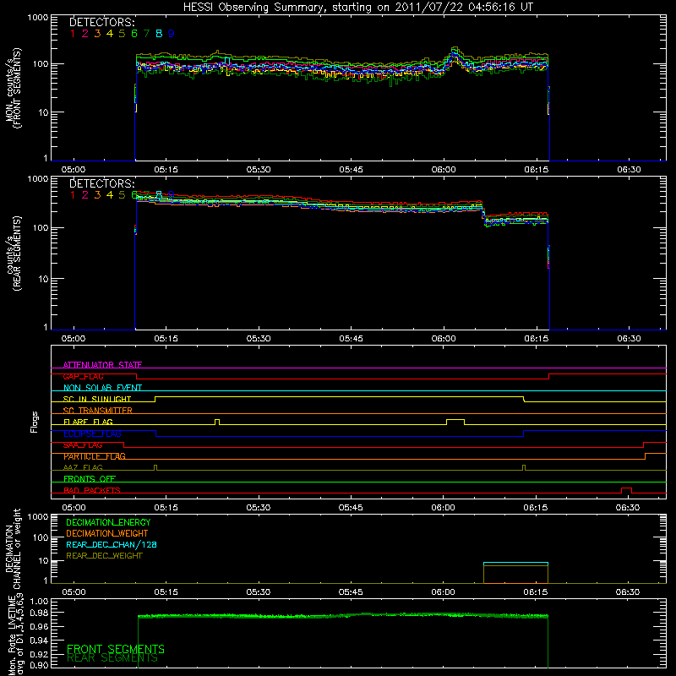Click the FLARE_FLAG label
Screen dimensions: 676x676
(x=88, y=422)
